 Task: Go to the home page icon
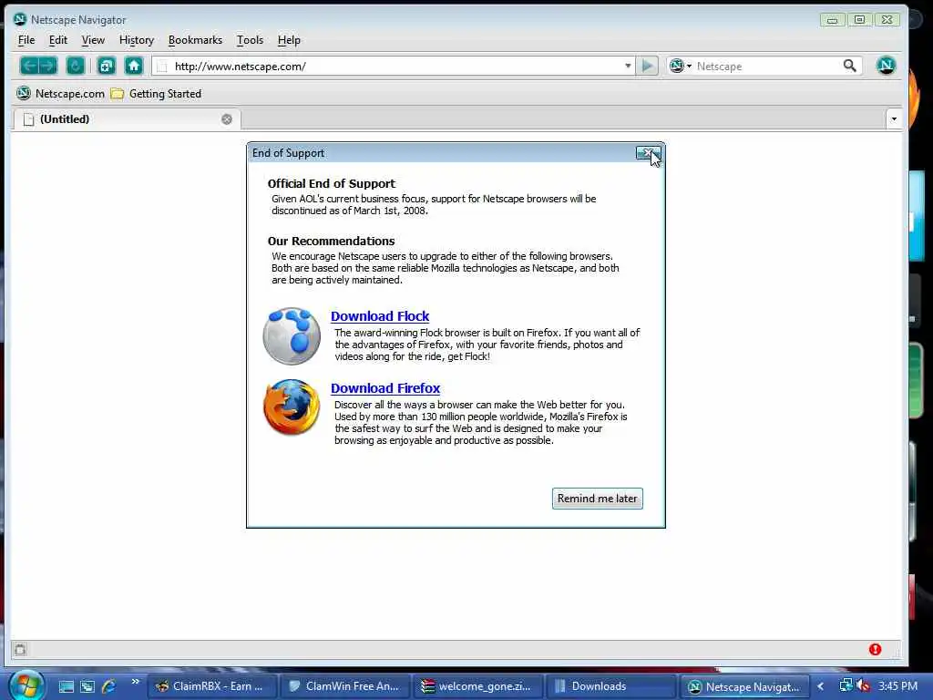point(134,66)
